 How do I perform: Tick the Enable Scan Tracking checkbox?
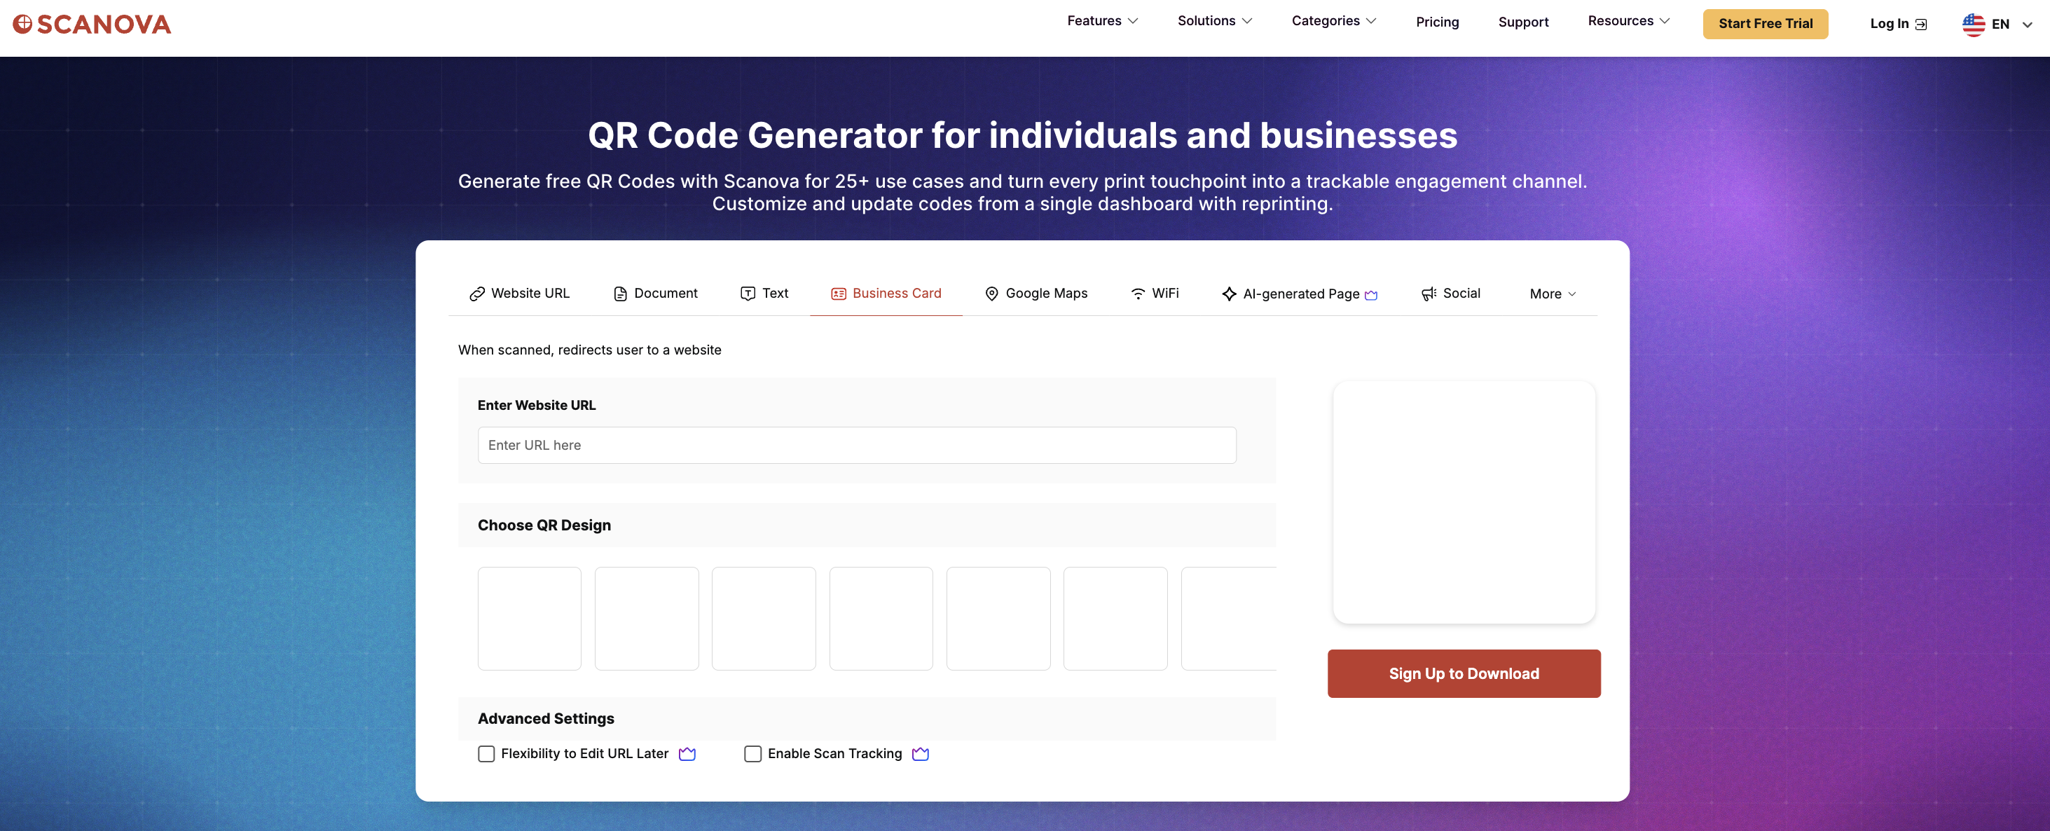pyautogui.click(x=753, y=754)
